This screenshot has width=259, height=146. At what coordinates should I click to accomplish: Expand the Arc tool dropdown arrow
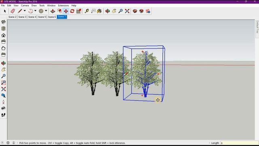[35, 11]
